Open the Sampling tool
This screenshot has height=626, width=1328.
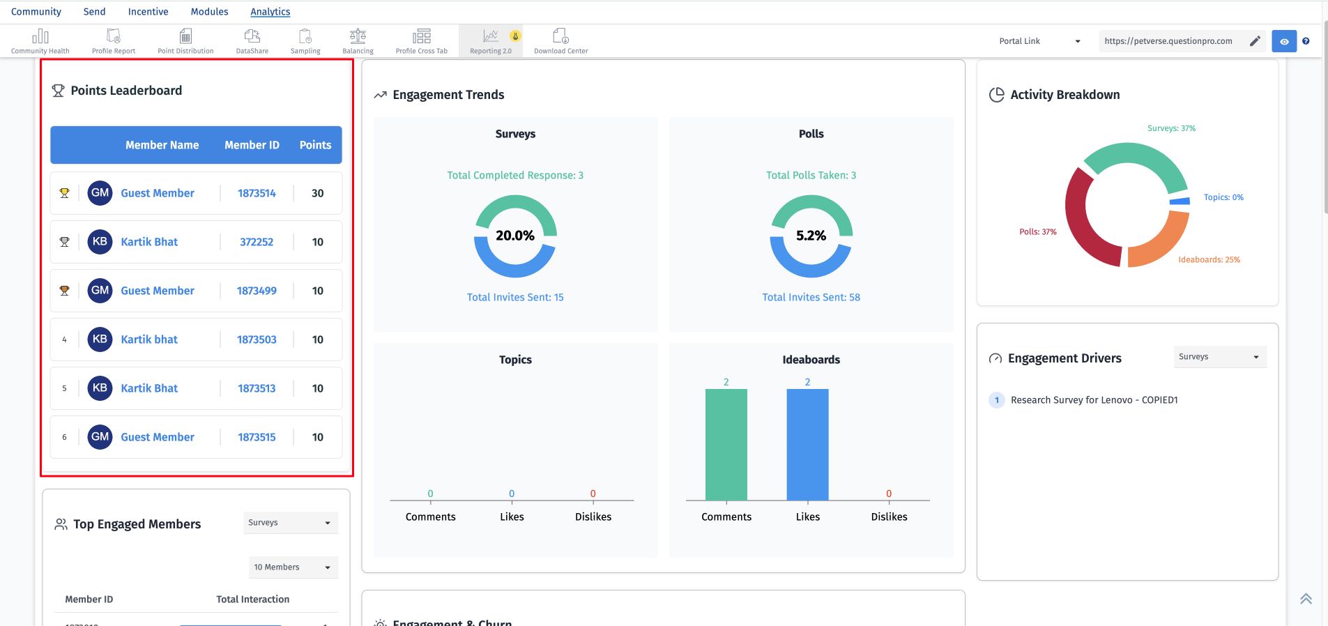pos(305,41)
